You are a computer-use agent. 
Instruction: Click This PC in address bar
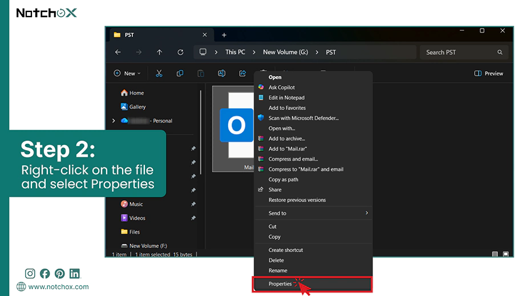click(x=235, y=52)
